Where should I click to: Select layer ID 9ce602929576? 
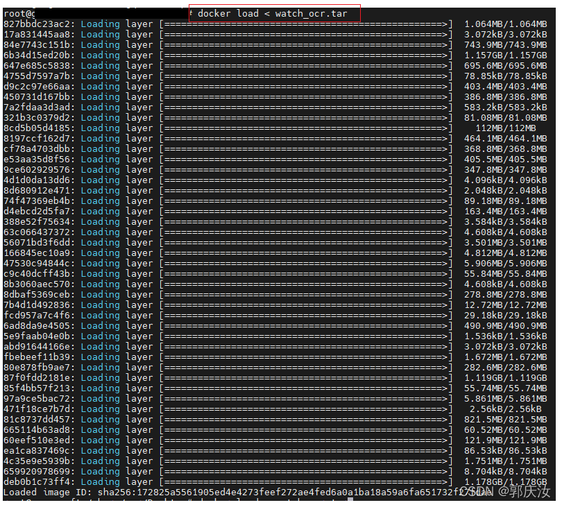coord(37,169)
